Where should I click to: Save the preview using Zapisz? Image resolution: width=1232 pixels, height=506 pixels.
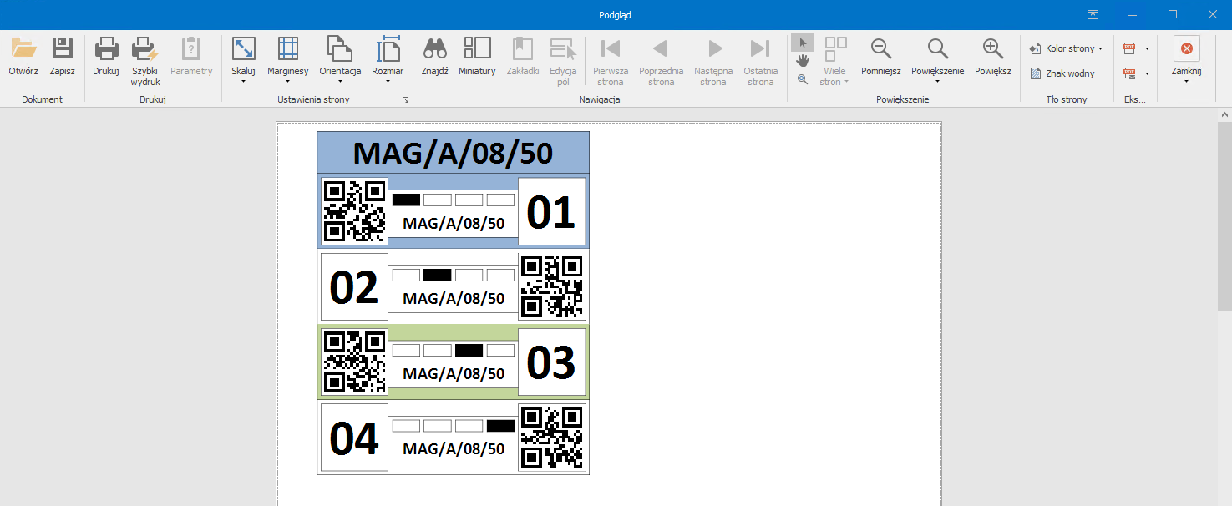point(62,57)
